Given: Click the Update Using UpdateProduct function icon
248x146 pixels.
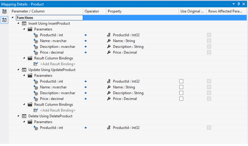Looking at the screenshot, I should (24, 70).
